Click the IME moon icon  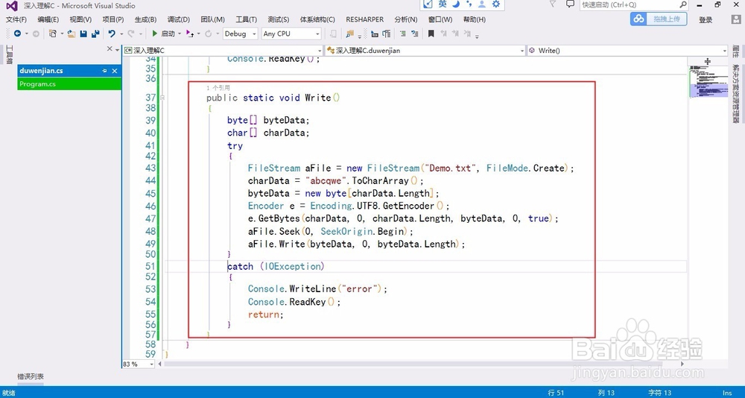456,4
